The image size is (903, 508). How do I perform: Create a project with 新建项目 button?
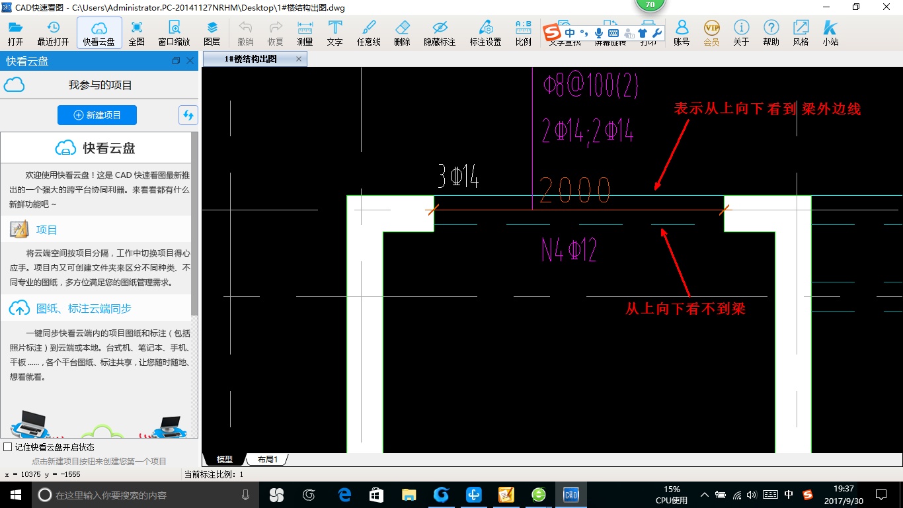(97, 115)
